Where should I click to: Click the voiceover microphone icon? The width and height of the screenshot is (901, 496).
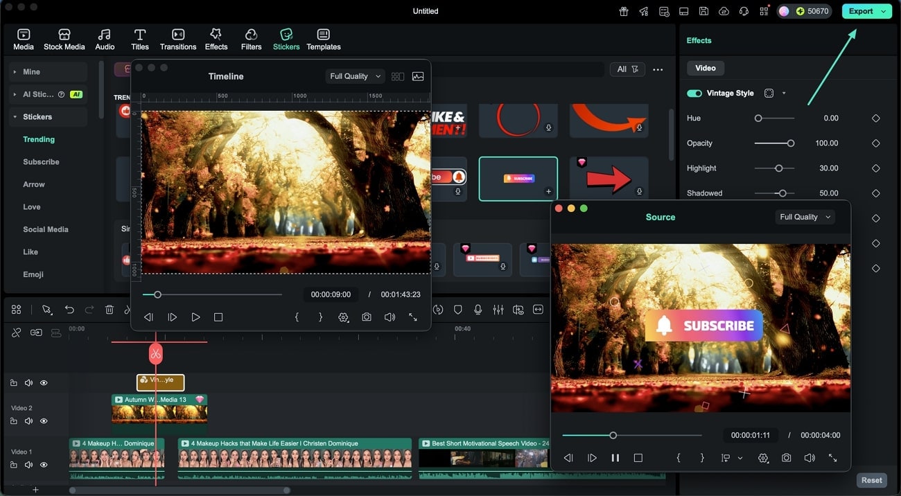coord(478,310)
